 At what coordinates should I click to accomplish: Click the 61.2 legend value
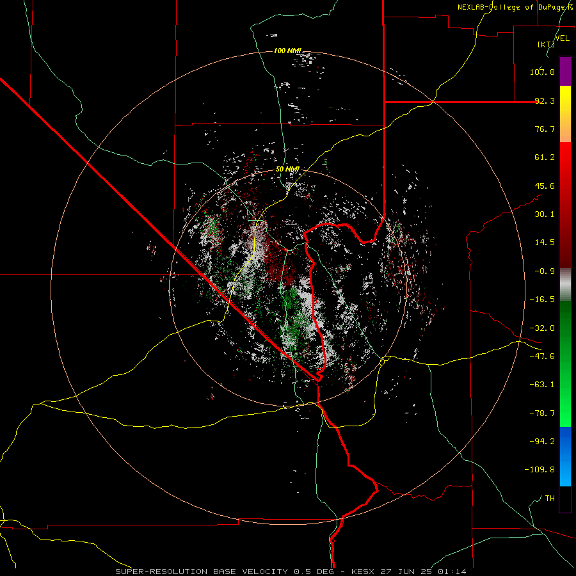point(545,157)
